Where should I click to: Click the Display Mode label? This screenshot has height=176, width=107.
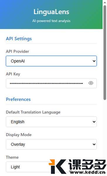19,135
